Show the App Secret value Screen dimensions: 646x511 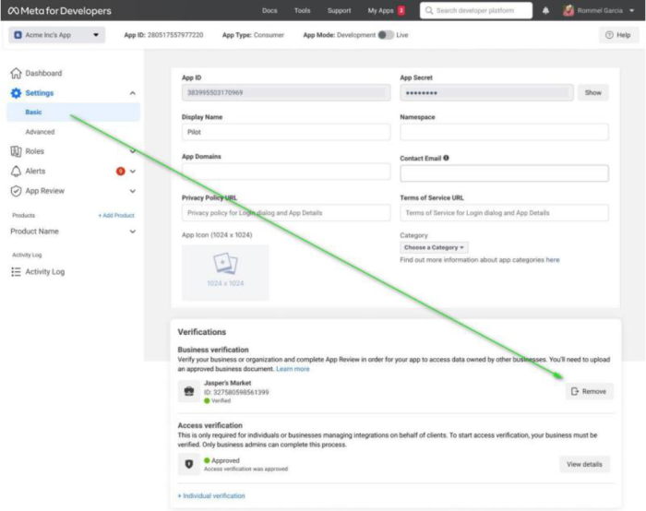coord(592,93)
